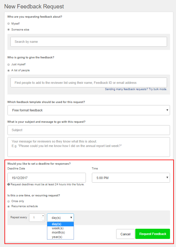Collapse the day(s) recurrence unit dropdown
The height and width of the screenshot is (247, 176).
pos(60,218)
